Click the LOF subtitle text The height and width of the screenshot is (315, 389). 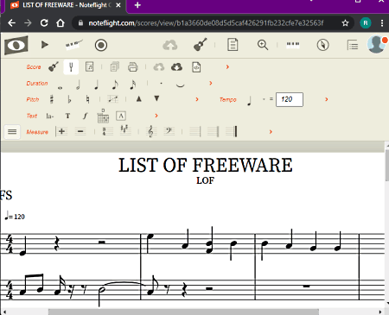206,180
